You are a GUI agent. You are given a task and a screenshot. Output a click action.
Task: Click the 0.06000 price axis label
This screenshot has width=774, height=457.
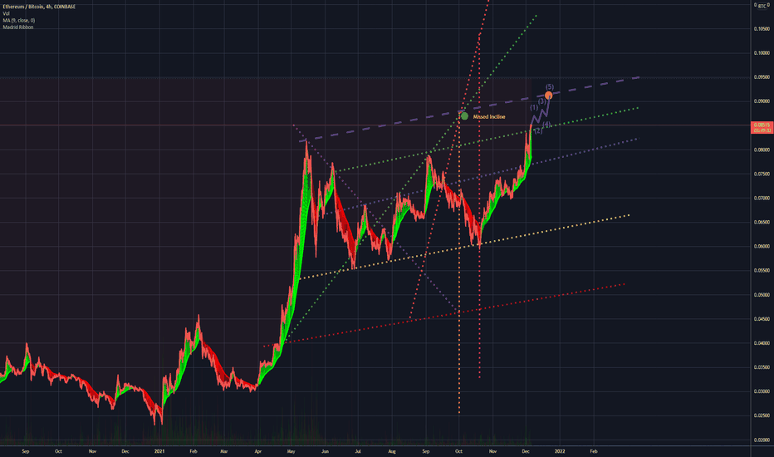(x=762, y=247)
